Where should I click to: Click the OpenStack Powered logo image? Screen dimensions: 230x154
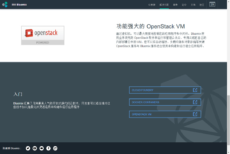coord(43,35)
